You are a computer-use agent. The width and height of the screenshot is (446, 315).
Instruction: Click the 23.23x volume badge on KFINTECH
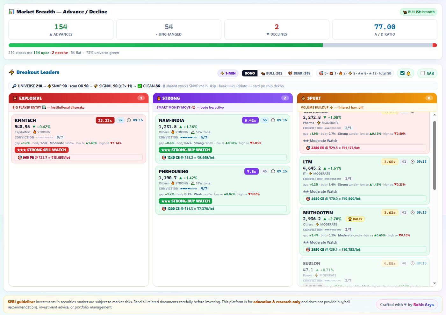point(105,120)
